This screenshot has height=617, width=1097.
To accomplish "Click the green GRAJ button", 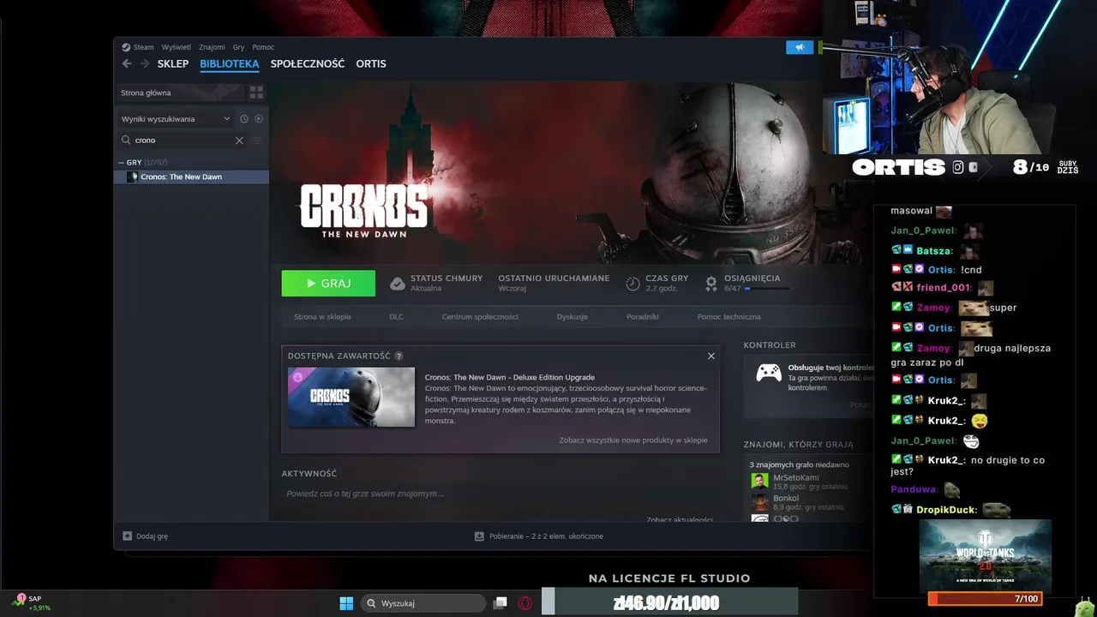I will click(x=328, y=284).
